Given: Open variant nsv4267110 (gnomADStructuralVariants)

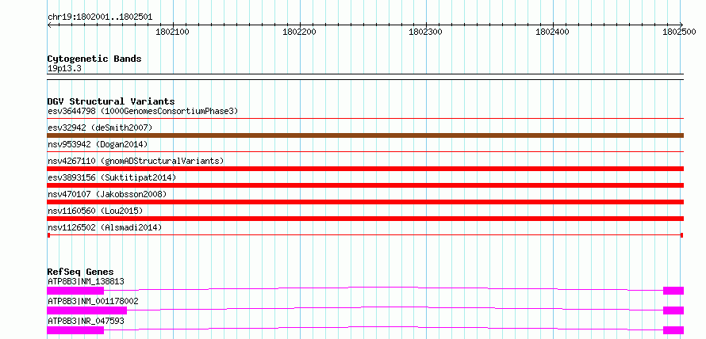Looking at the screenshot, I should point(136,161).
